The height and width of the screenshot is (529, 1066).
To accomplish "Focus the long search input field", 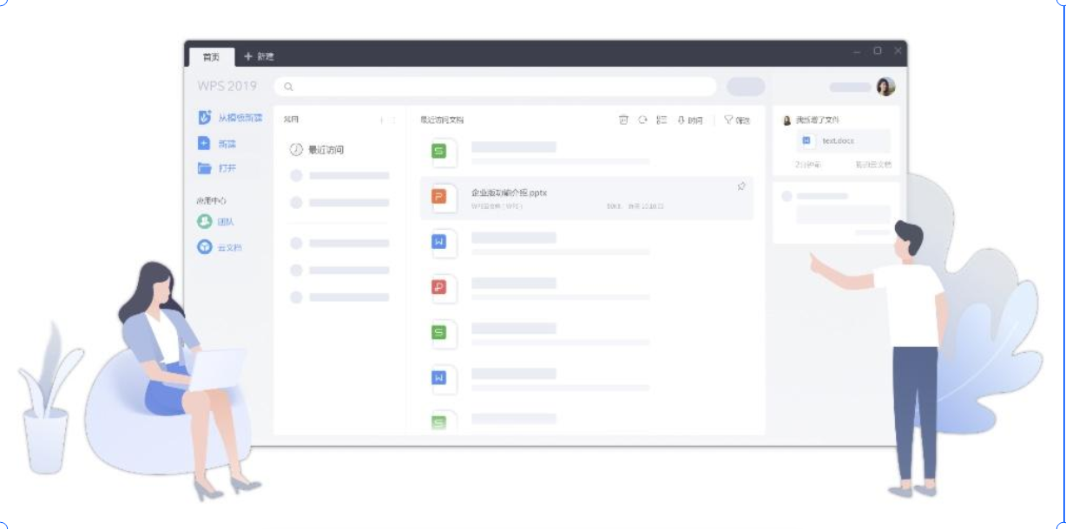I will click(x=496, y=87).
